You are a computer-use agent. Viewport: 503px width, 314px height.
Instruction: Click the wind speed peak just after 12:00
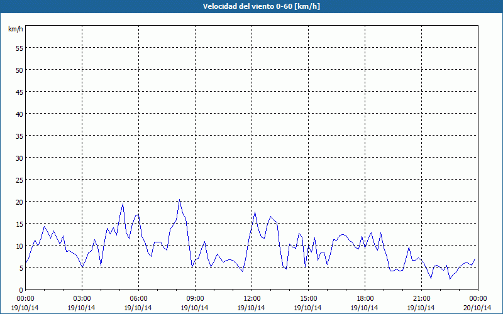coord(255,212)
